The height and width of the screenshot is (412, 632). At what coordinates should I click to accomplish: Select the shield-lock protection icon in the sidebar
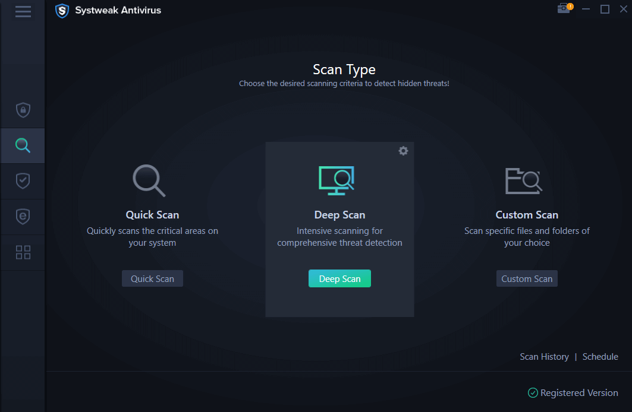(x=23, y=110)
